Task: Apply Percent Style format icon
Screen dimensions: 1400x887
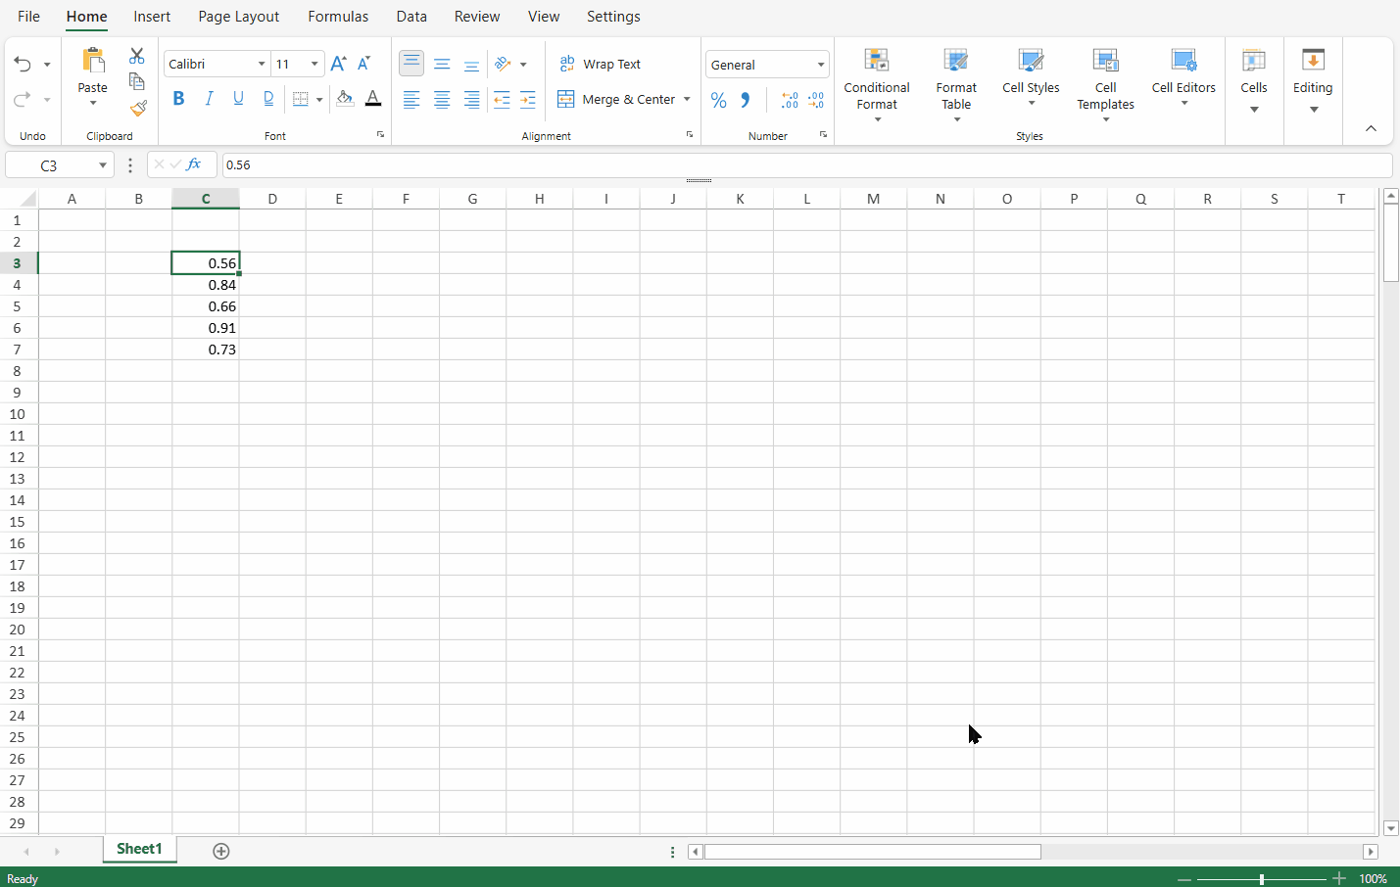Action: pos(718,100)
